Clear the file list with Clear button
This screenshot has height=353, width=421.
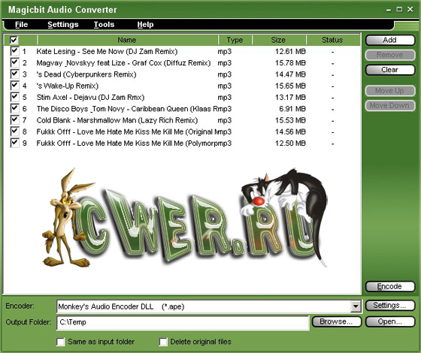click(x=390, y=70)
